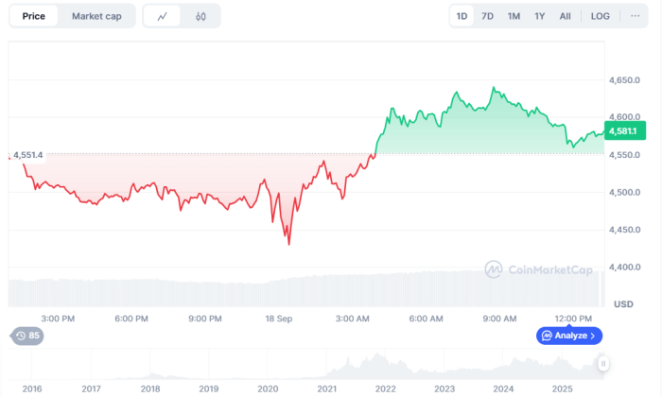Click current price label 4,581.1
Viewport: 662px width, 397px height.
pyautogui.click(x=621, y=131)
